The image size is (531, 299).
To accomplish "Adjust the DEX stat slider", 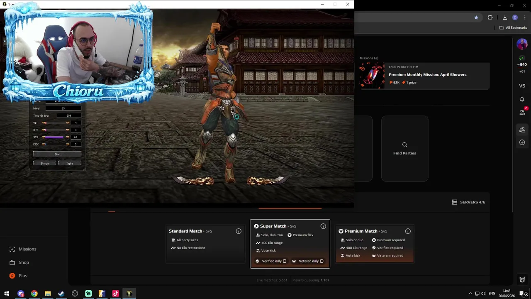I will tap(56, 144).
